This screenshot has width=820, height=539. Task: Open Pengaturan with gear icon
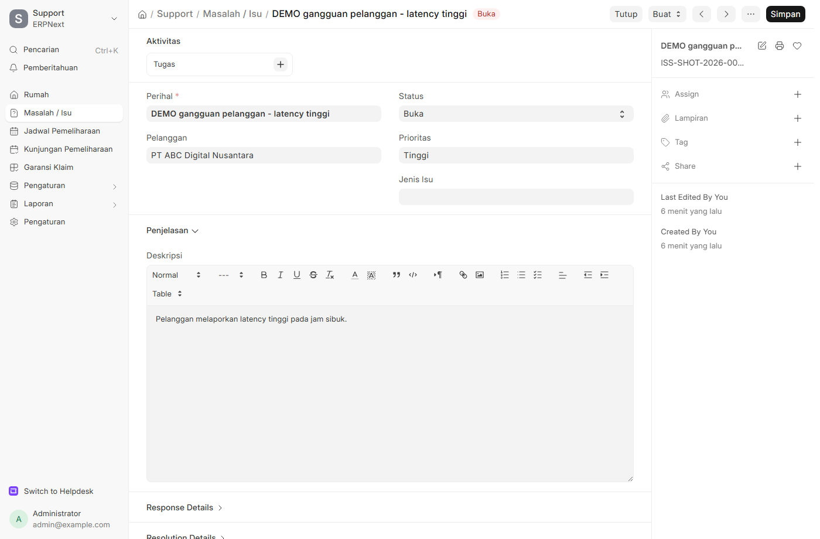(64, 222)
